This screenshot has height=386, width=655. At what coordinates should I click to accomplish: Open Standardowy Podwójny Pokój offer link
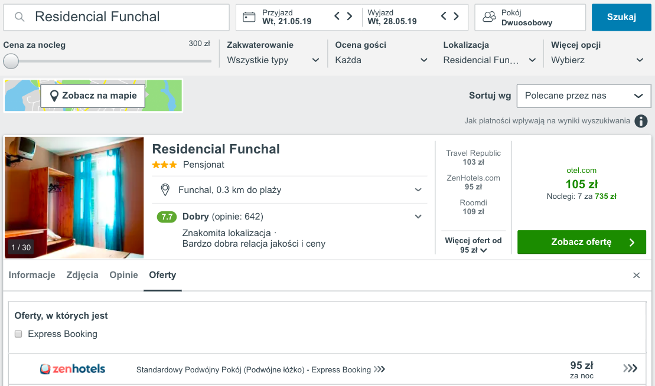253,369
